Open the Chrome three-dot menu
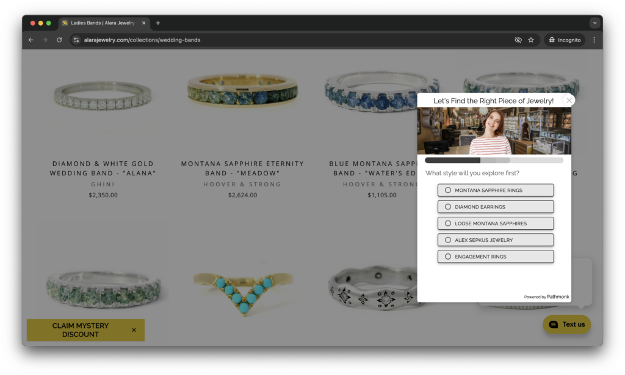The width and height of the screenshot is (625, 375). 594,40
